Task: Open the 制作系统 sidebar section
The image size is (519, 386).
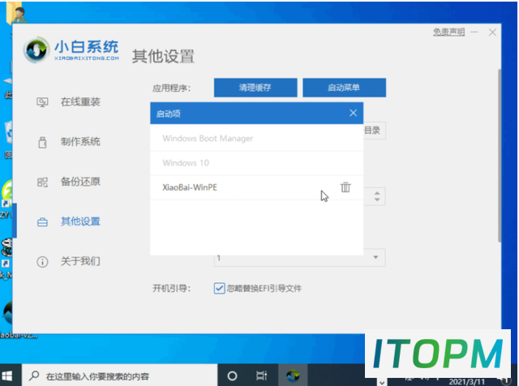Action: 80,142
